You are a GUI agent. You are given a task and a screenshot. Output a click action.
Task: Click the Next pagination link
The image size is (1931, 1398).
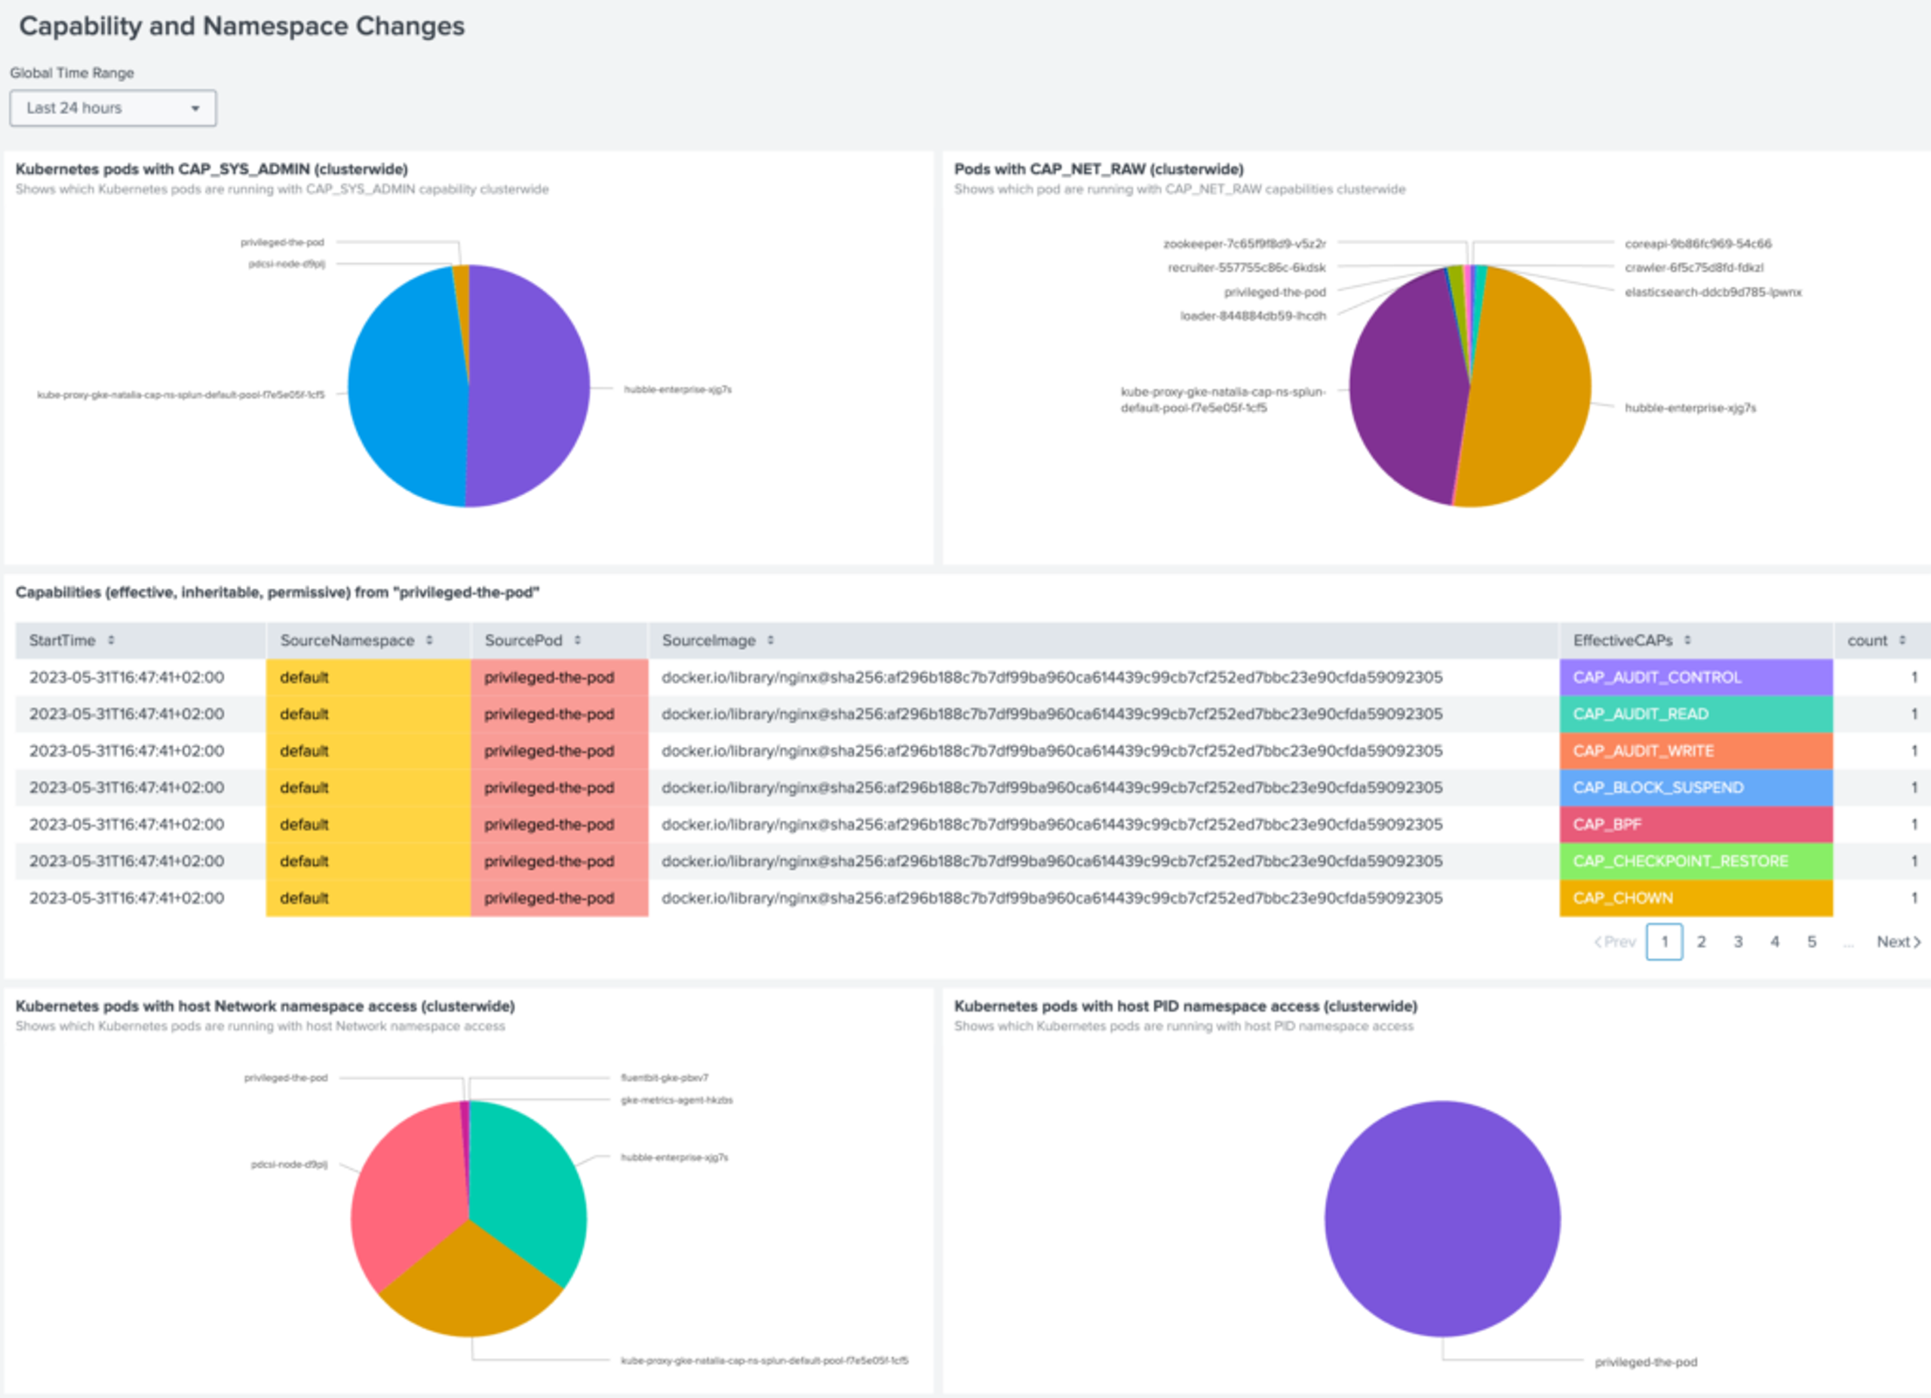click(x=1899, y=942)
